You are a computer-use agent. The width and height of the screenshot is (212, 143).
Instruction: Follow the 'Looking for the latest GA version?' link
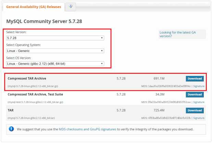pyautogui.click(x=177, y=34)
